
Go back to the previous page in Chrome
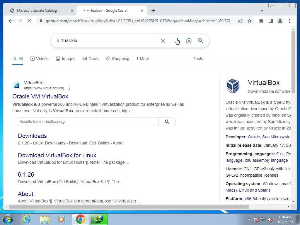pos(11,21)
